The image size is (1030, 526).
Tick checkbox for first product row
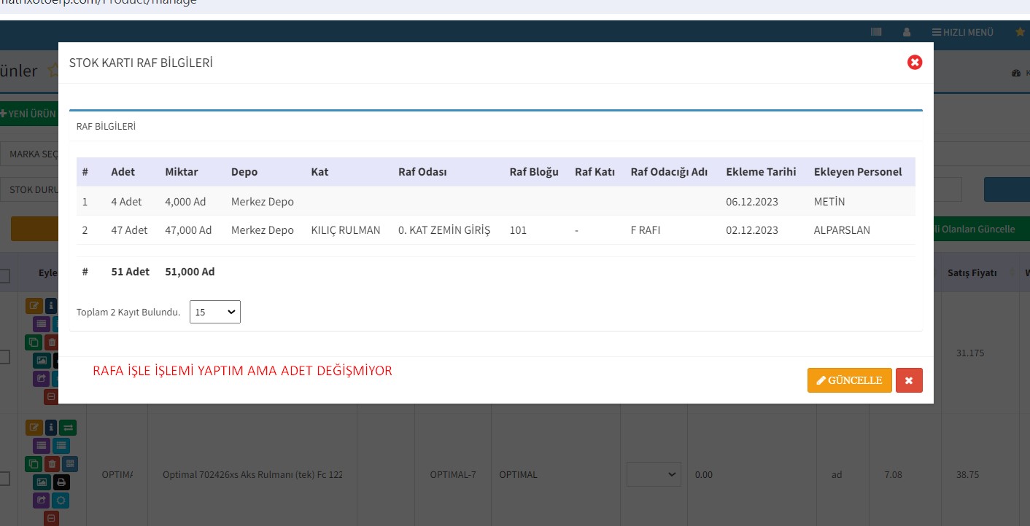point(4,357)
